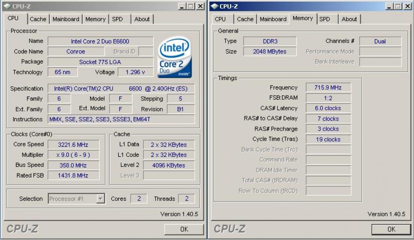The image size is (414, 240).
Task: Click the Channels # value Dual
Action: 380,41
